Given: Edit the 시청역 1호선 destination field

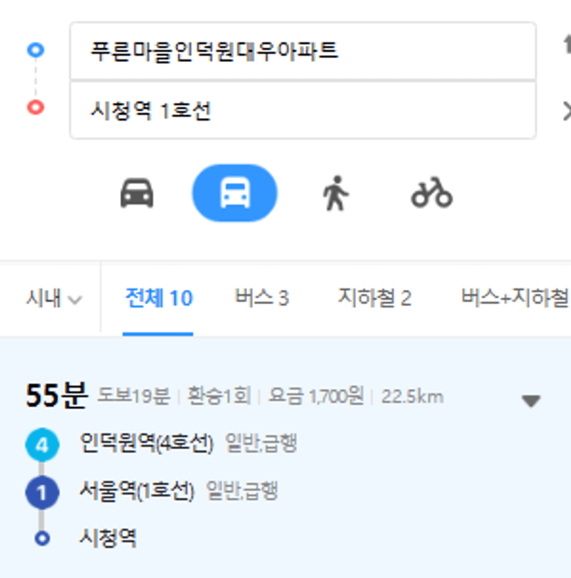Looking at the screenshot, I should pyautogui.click(x=303, y=110).
